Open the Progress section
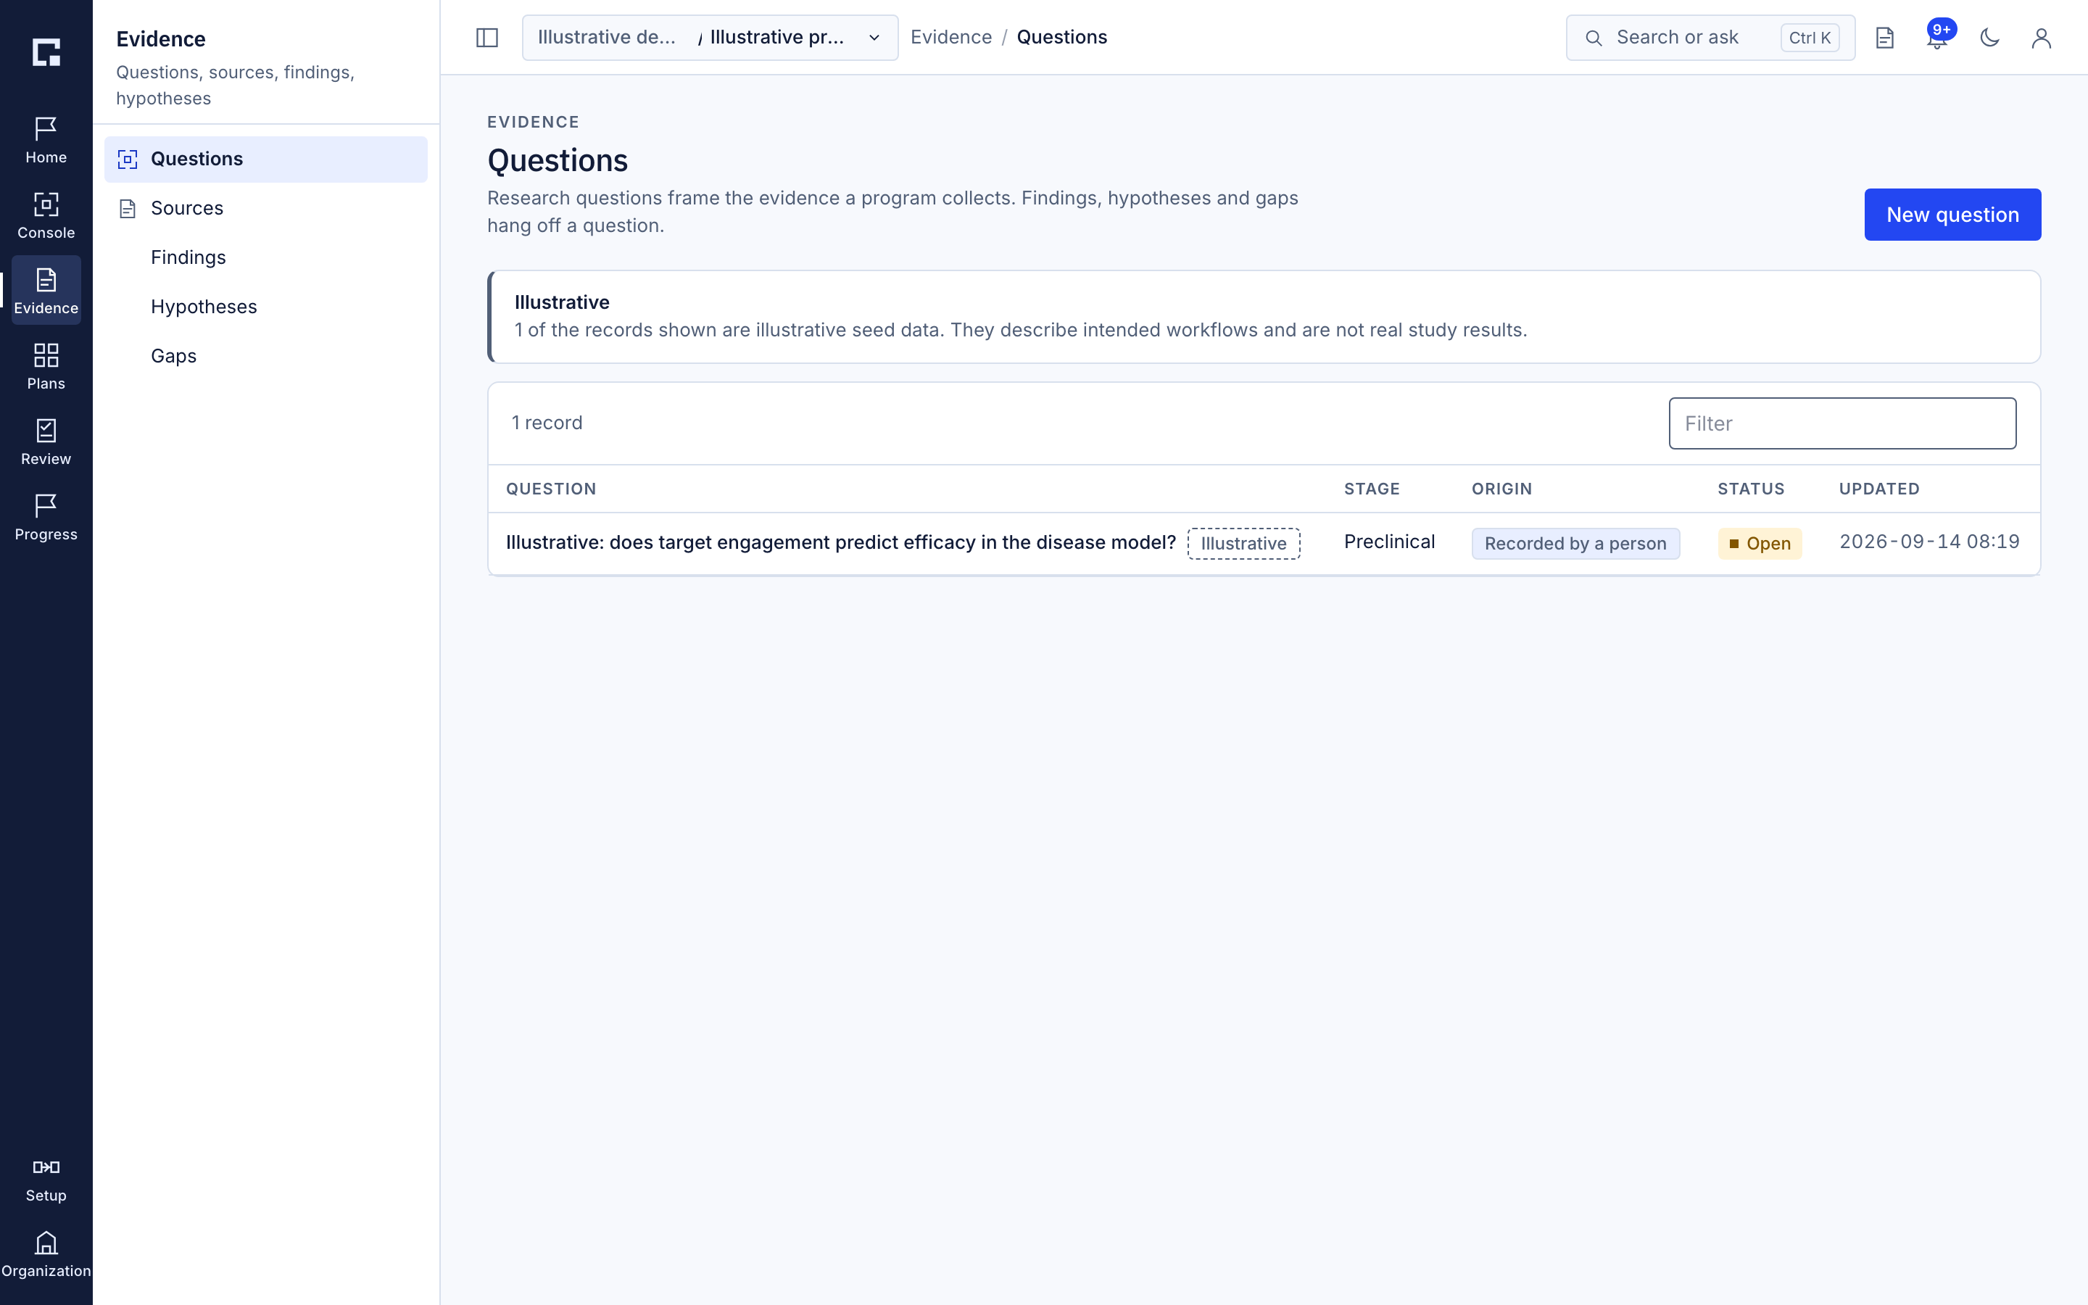This screenshot has height=1305, width=2088. [46, 516]
